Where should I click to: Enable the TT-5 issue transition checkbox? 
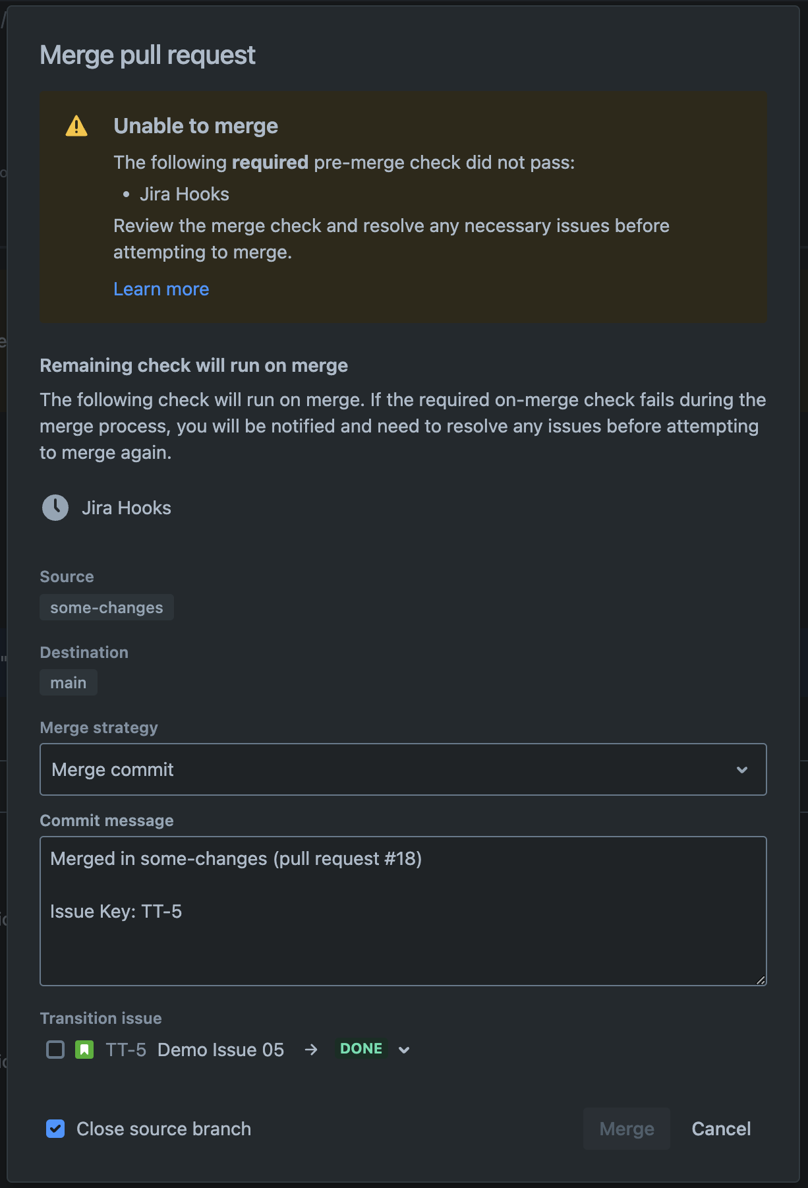55,1049
